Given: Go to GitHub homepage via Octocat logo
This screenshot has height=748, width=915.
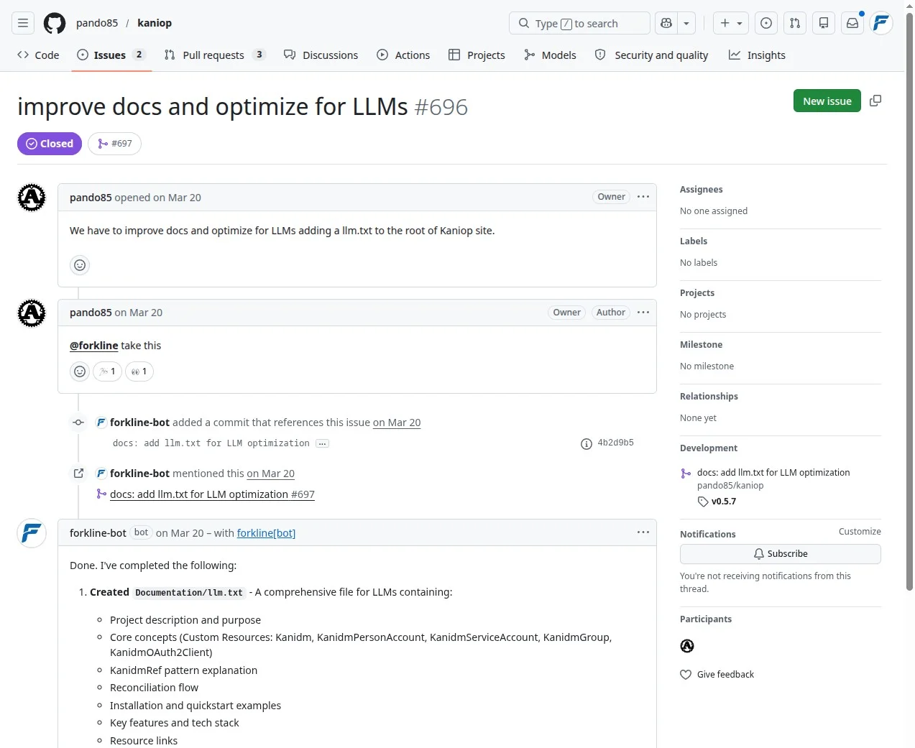Looking at the screenshot, I should (55, 23).
